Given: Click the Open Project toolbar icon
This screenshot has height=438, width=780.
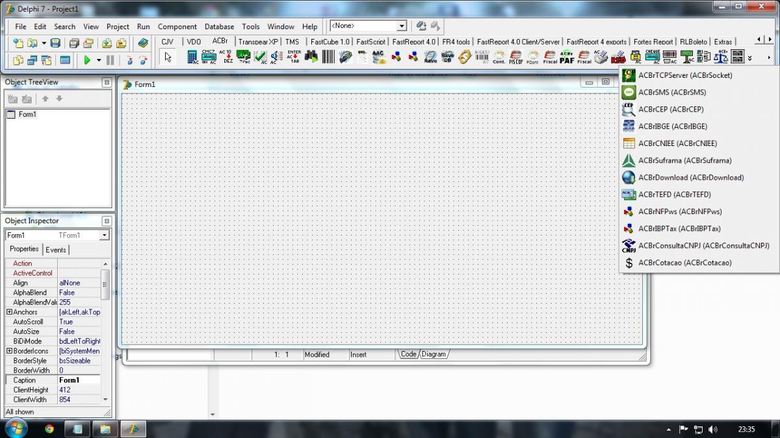Looking at the screenshot, I should click(88, 43).
